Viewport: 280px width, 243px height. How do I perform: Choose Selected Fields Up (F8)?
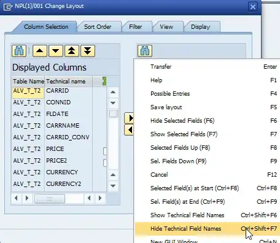click(x=207, y=148)
